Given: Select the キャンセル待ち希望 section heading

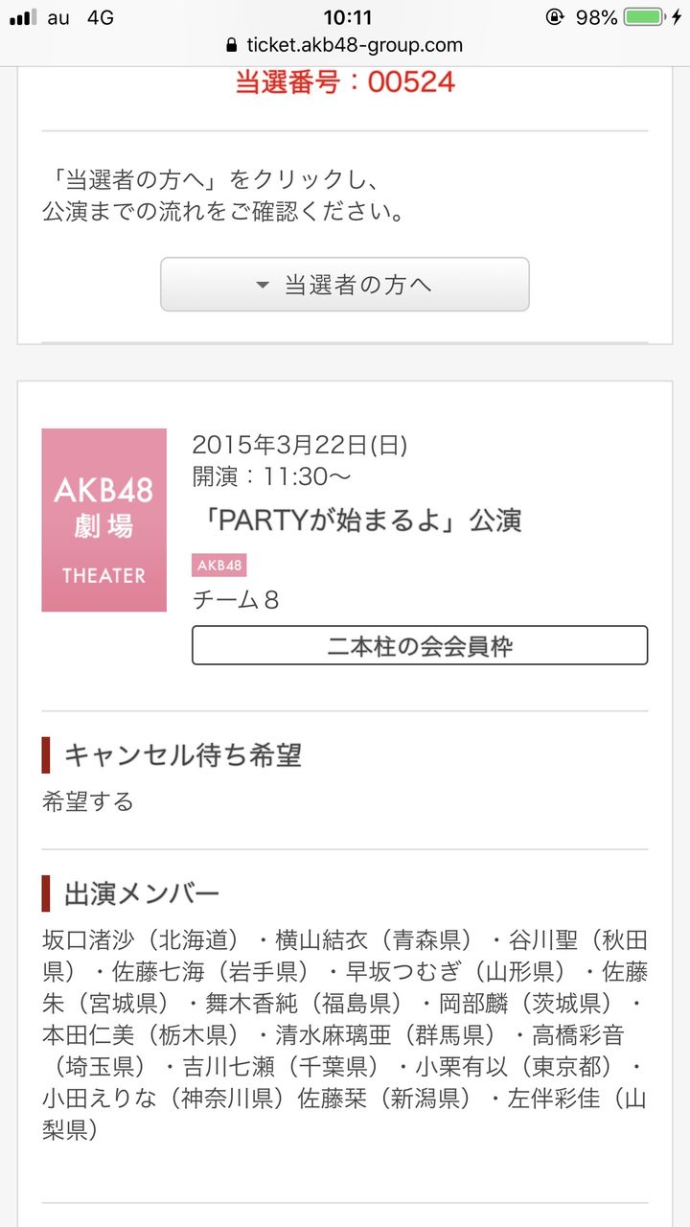Looking at the screenshot, I should click(x=183, y=755).
